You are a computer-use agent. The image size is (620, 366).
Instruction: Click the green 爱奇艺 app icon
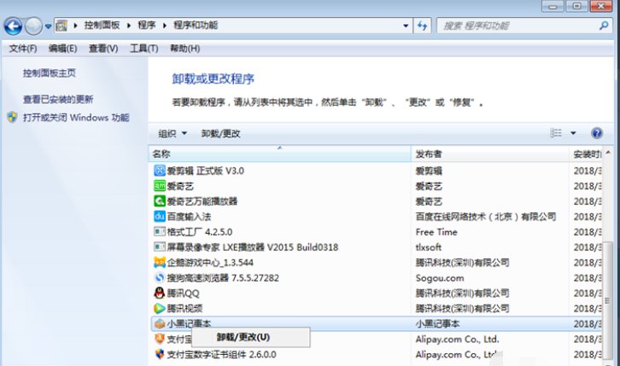[x=160, y=186]
